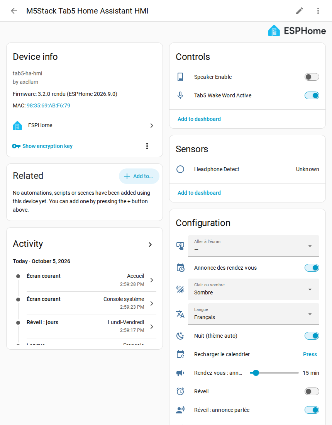Enable the Réveil switch

[312, 391]
